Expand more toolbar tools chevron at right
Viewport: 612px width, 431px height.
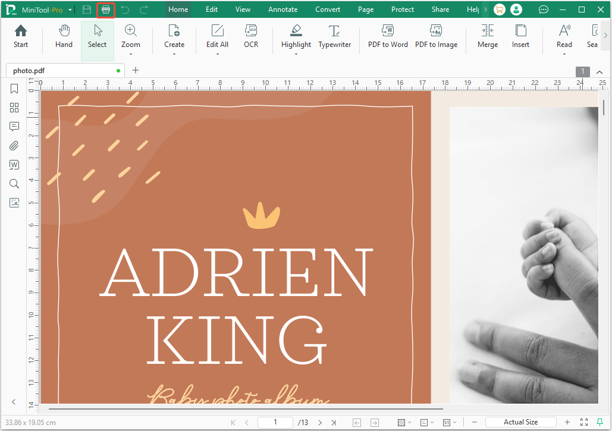(605, 35)
